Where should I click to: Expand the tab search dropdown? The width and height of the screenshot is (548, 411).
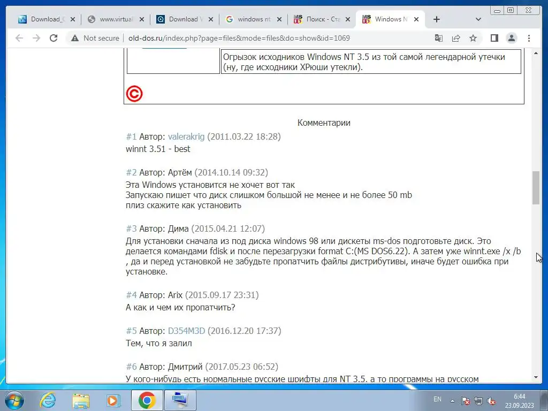point(478,19)
